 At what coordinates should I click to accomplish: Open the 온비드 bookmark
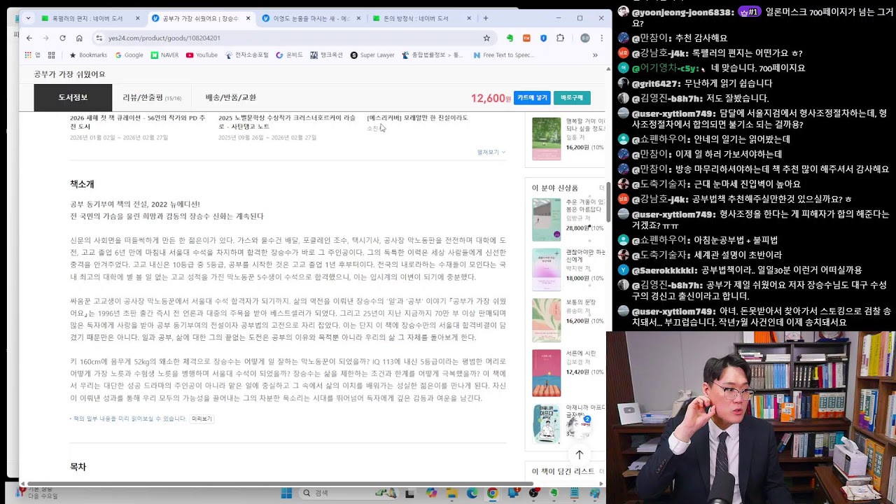[x=289, y=55]
